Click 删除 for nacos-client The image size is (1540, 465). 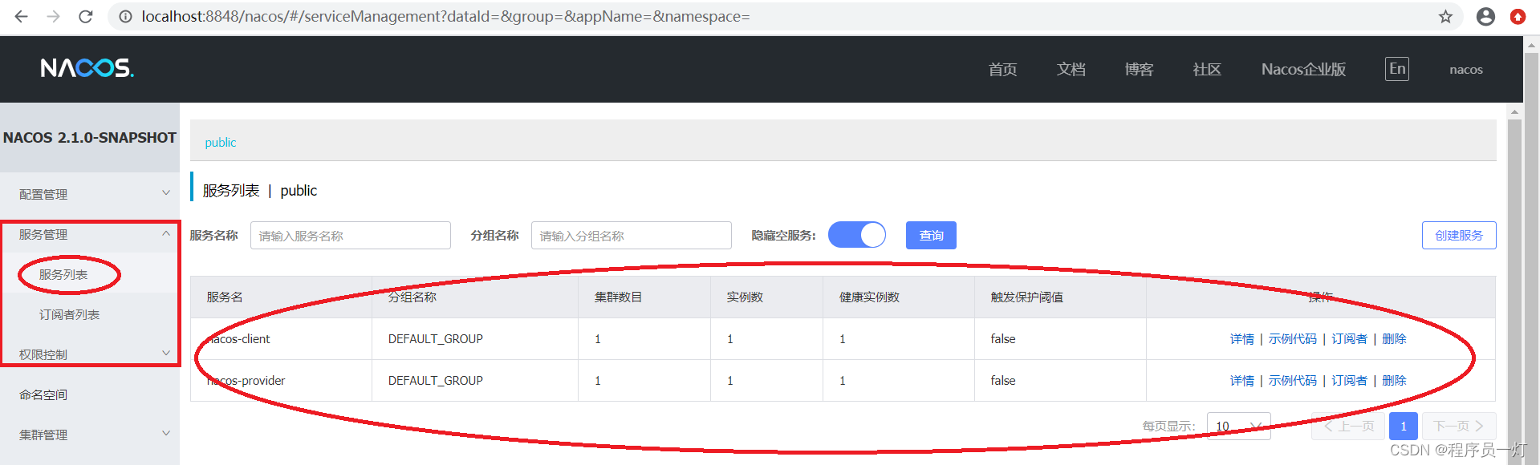(1394, 338)
